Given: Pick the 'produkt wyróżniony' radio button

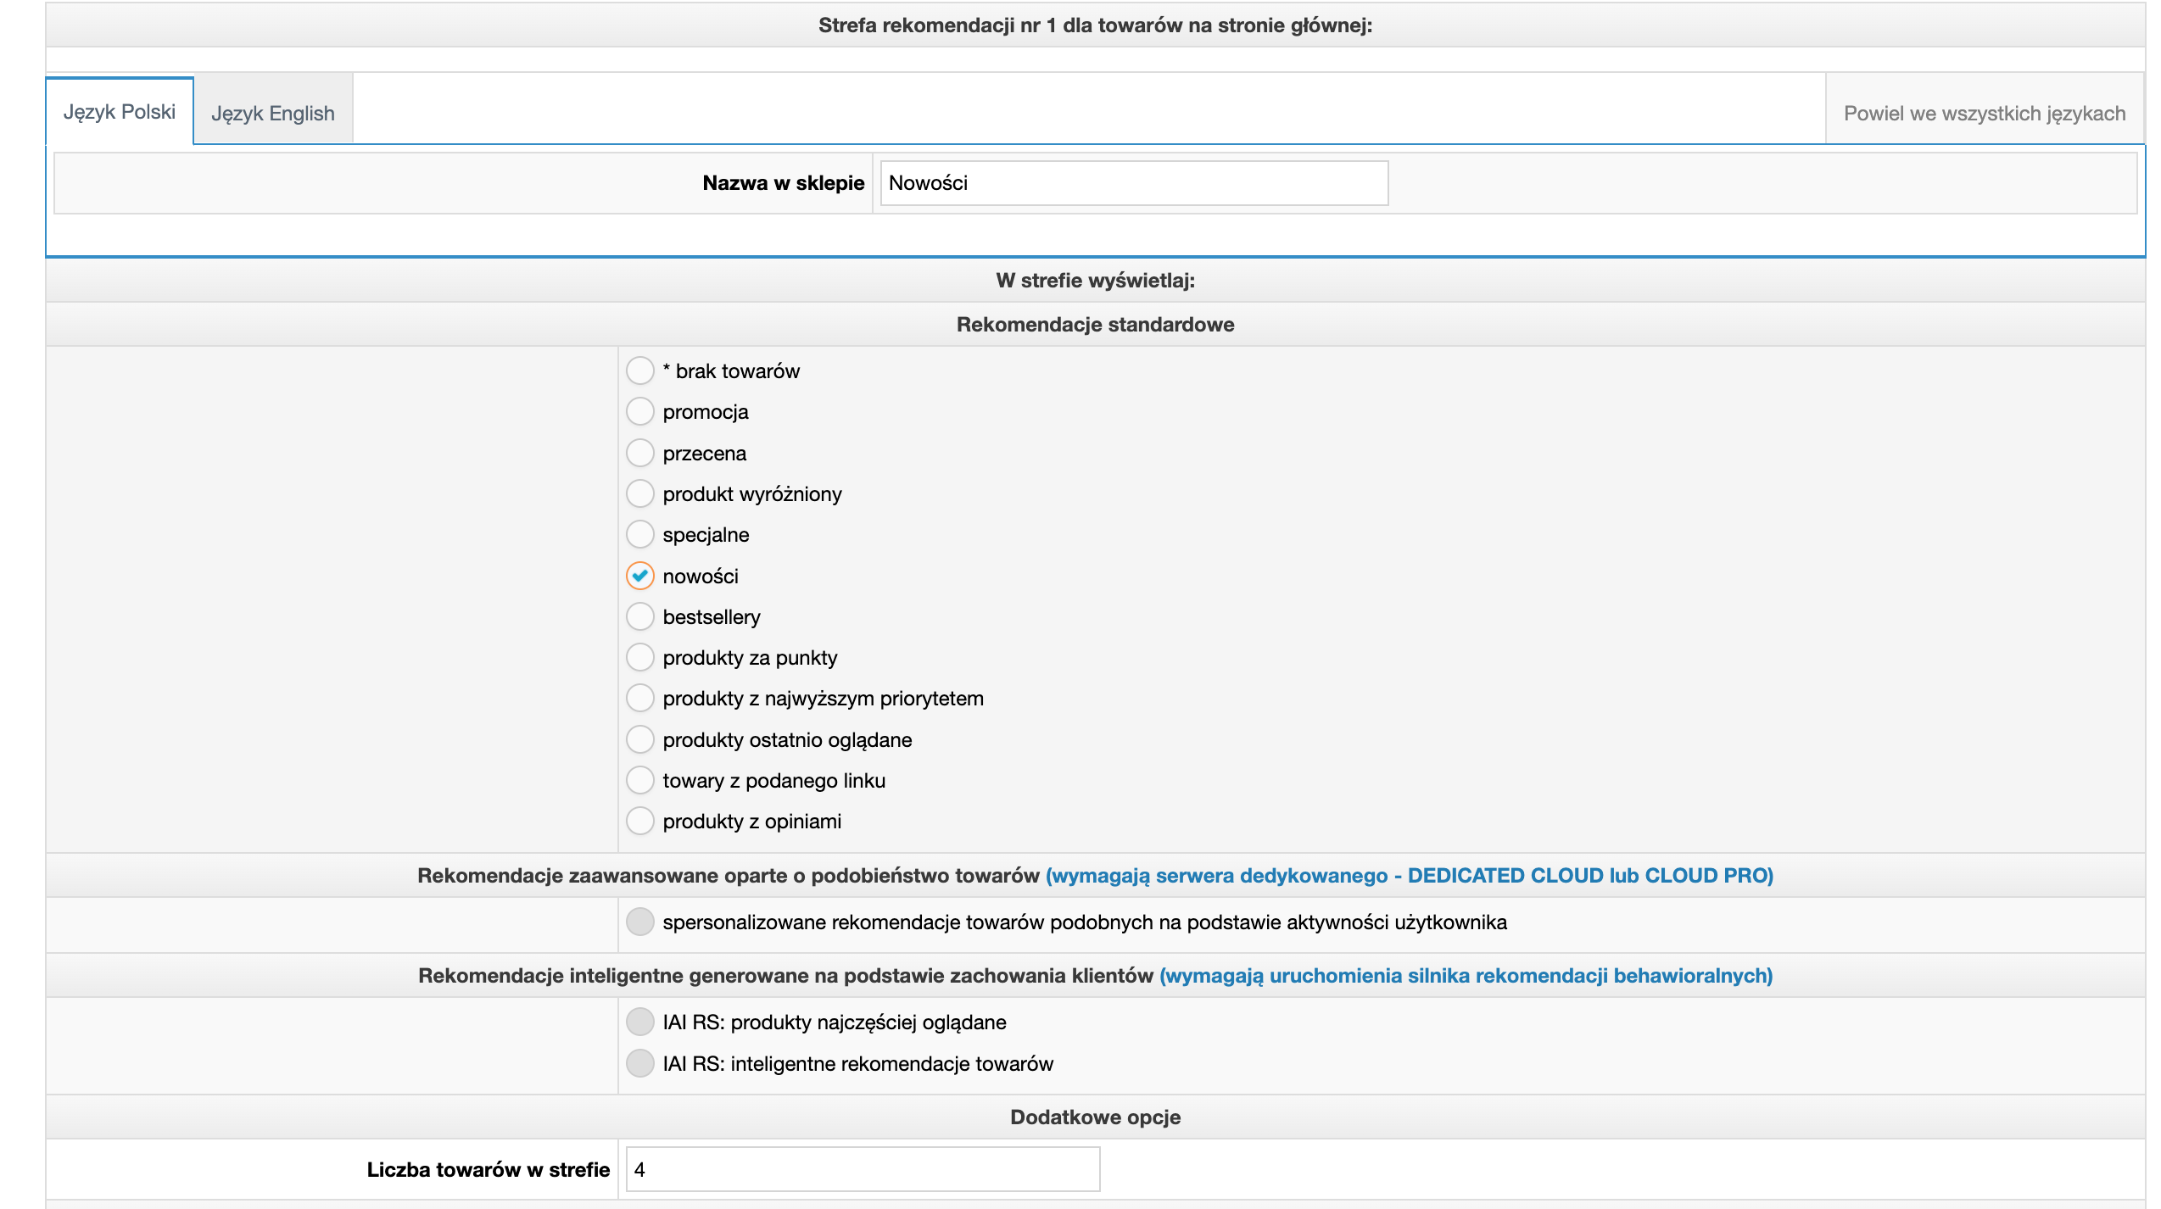Looking at the screenshot, I should pos(640,493).
